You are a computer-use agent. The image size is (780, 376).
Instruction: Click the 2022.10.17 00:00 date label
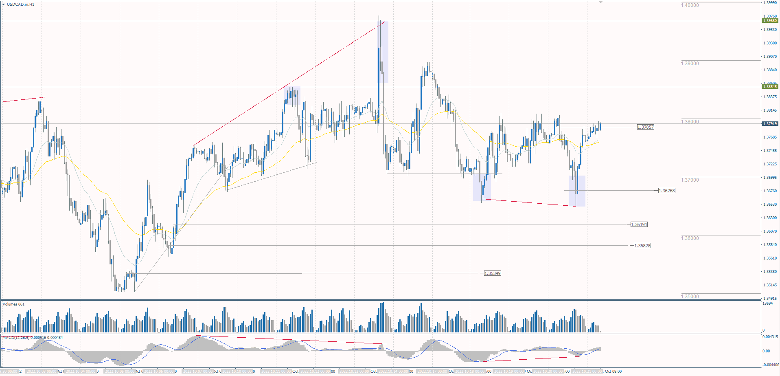click(432, 372)
